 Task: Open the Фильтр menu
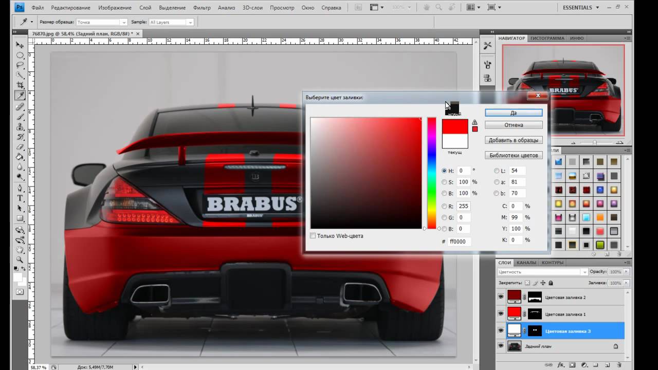202,8
